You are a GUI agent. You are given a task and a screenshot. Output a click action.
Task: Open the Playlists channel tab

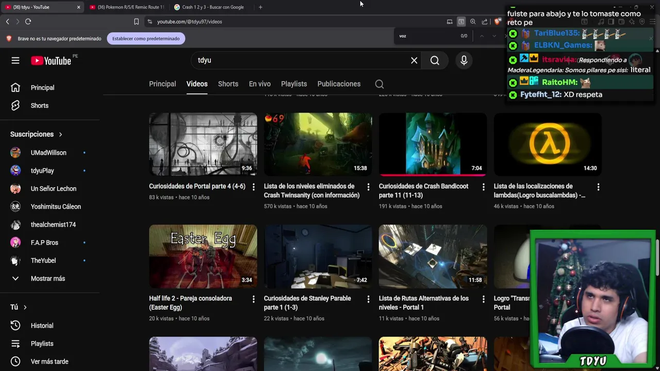[294, 84]
